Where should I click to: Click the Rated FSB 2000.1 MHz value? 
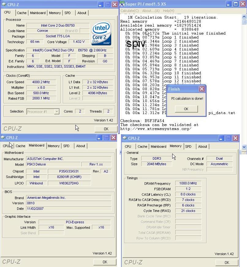41,98
